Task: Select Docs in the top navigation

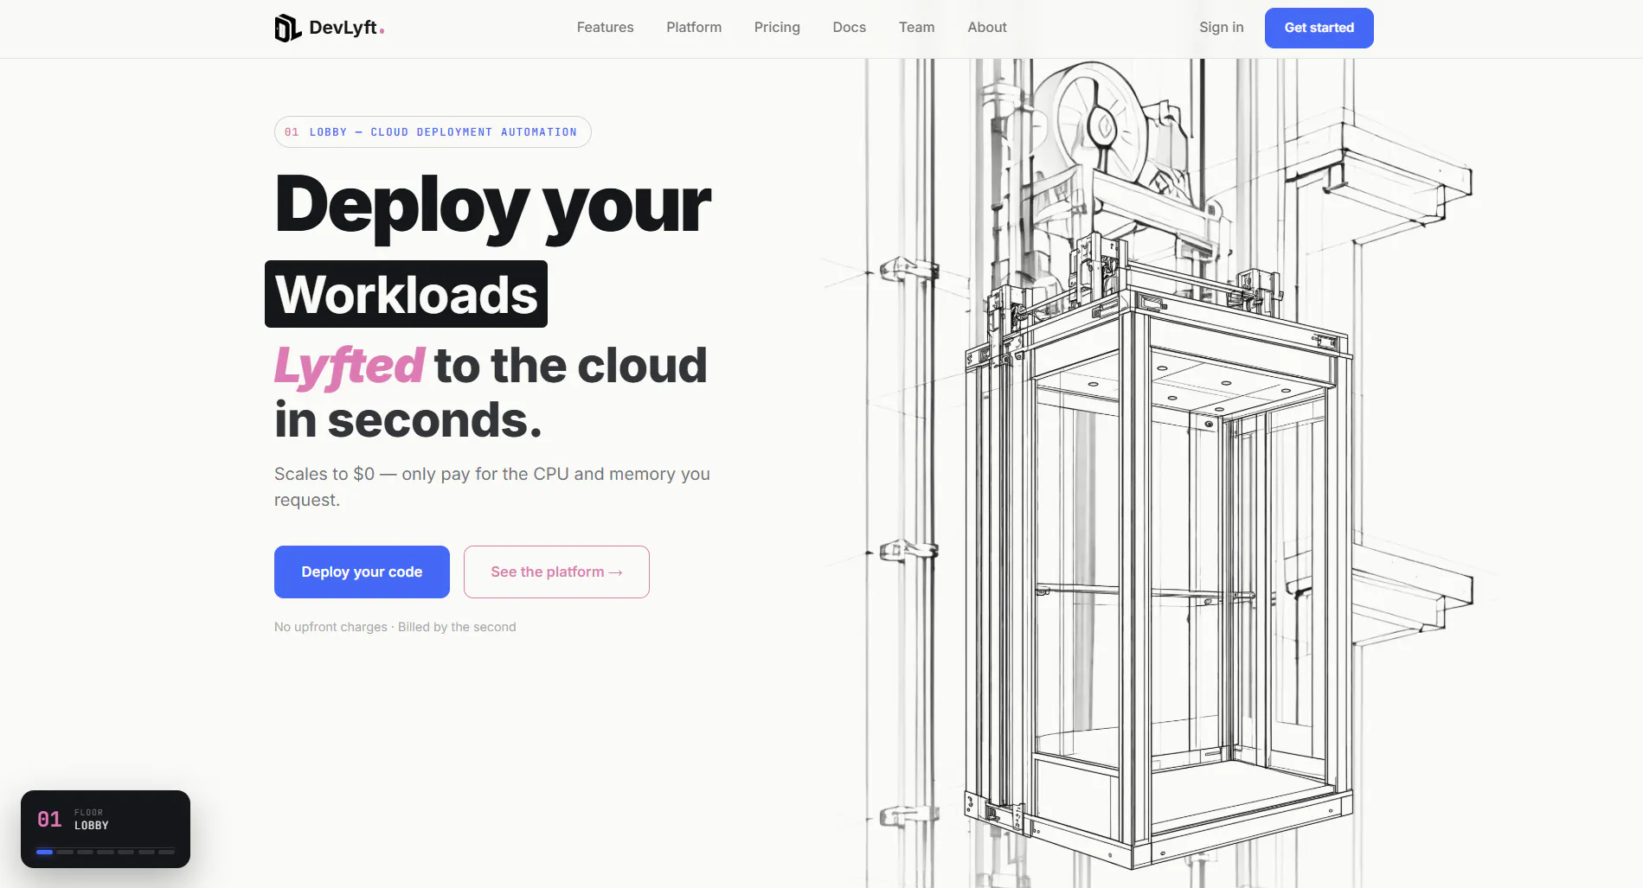Action: 850,28
